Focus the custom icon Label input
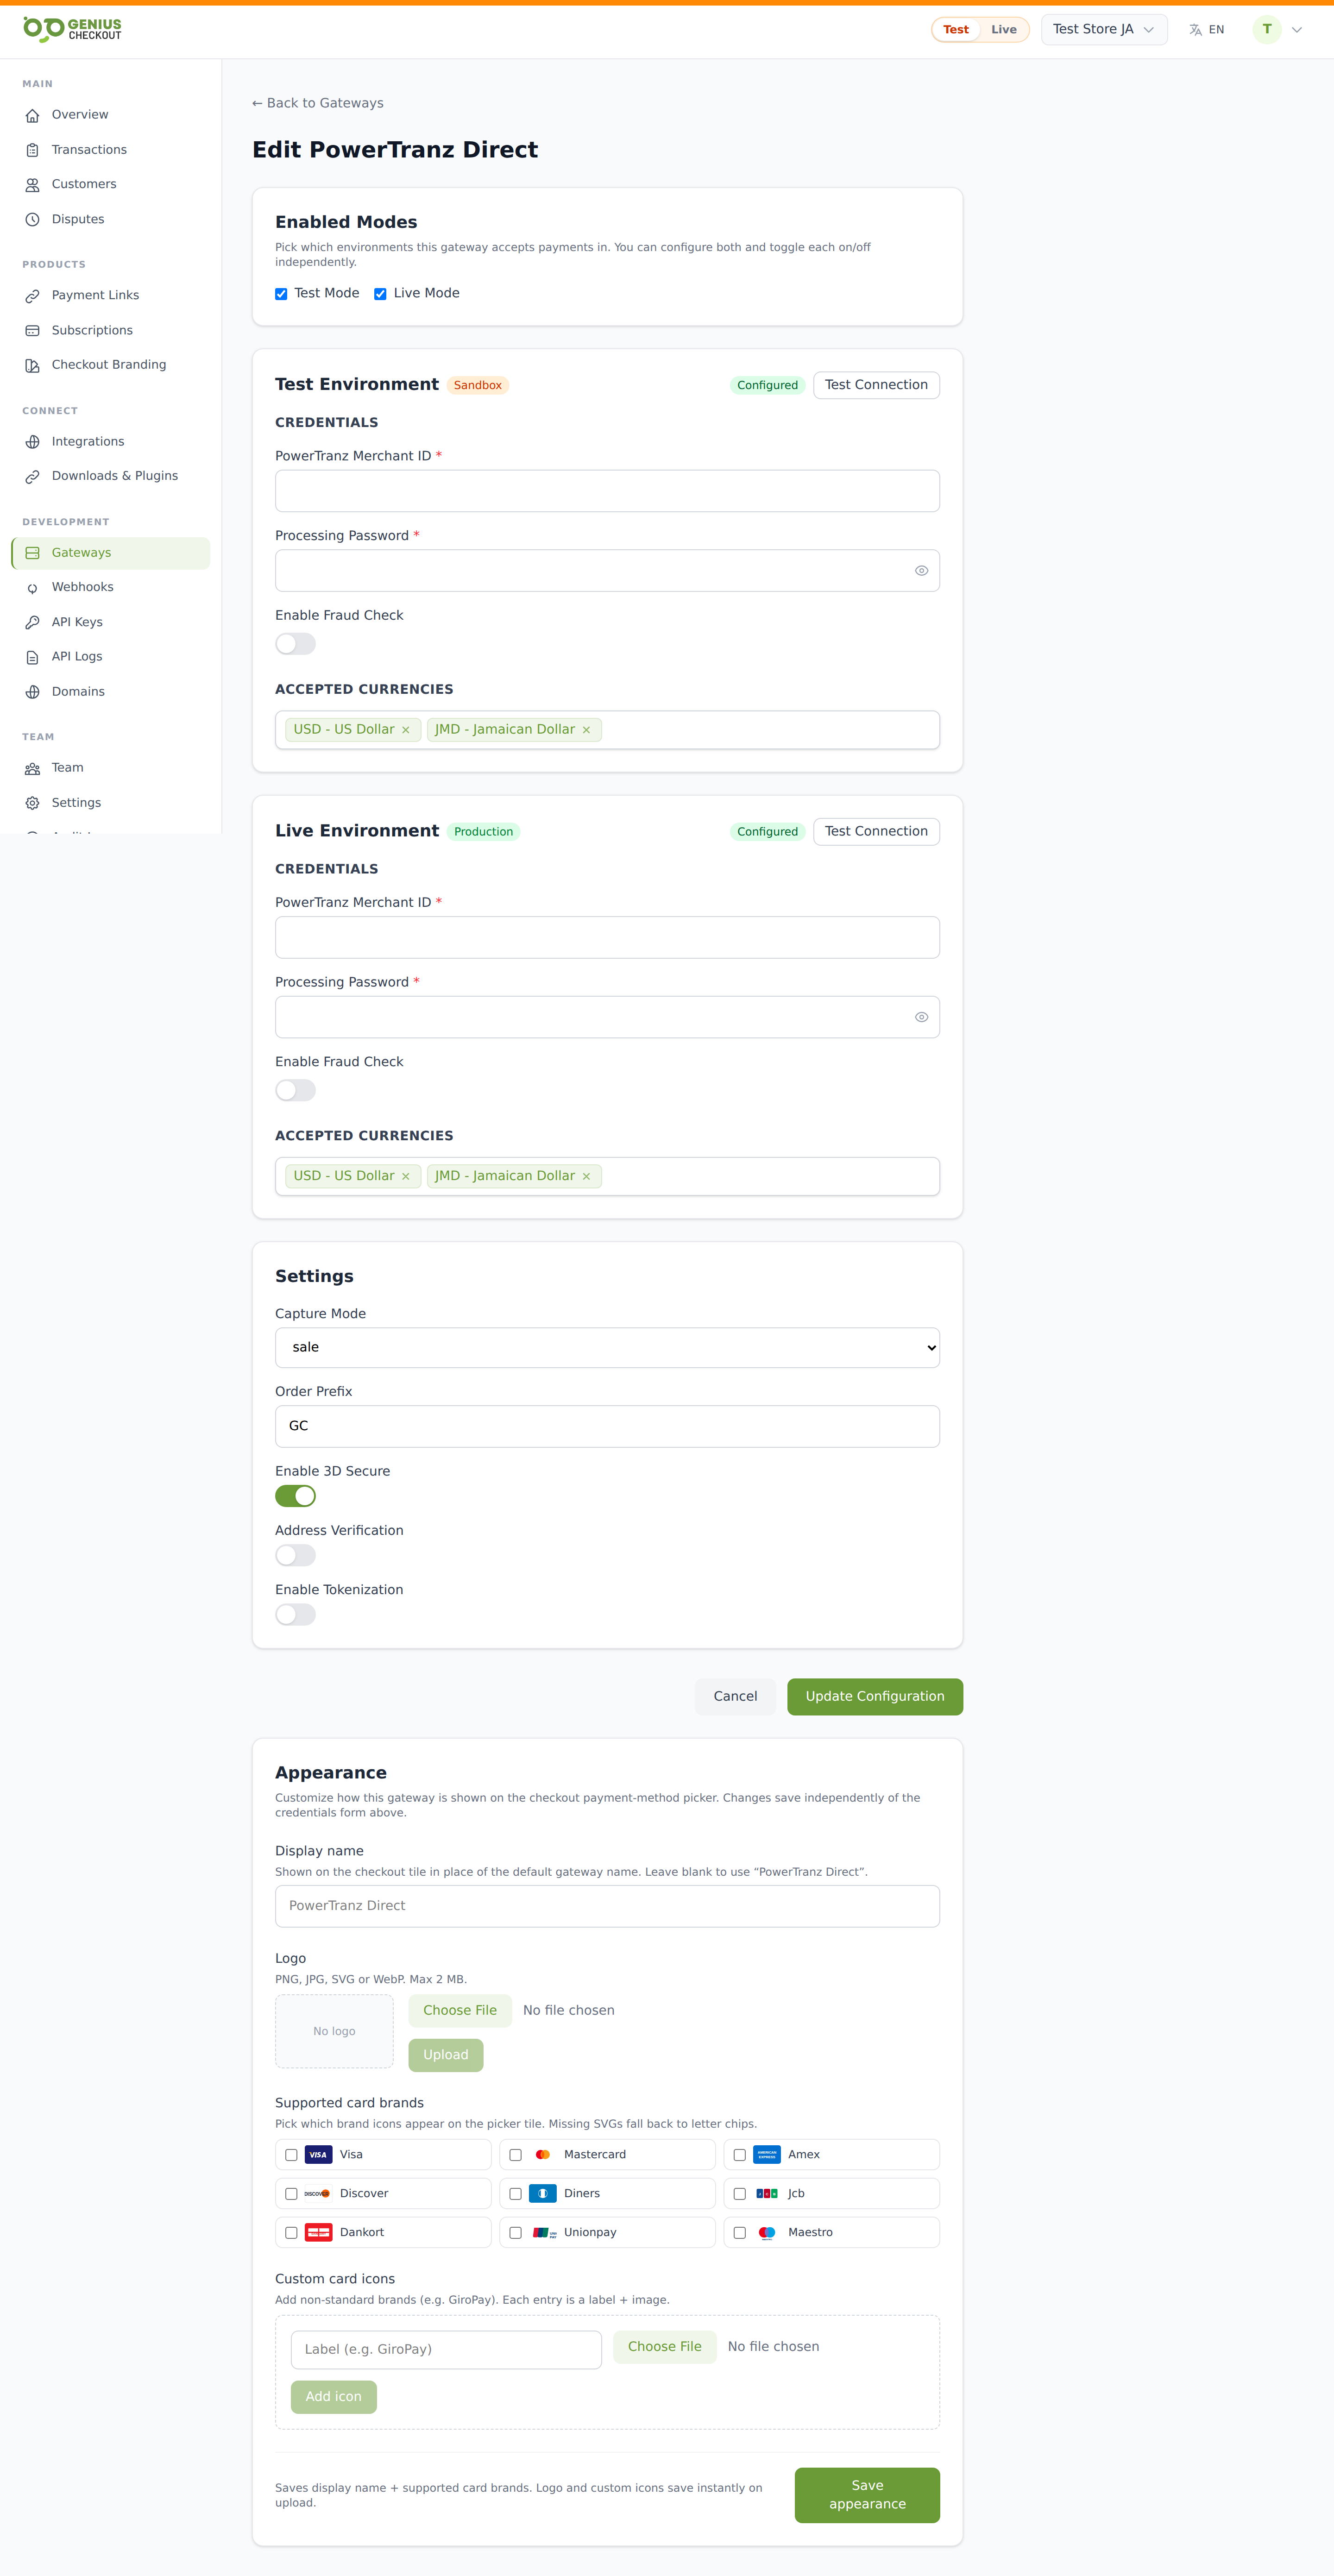 coord(446,2349)
